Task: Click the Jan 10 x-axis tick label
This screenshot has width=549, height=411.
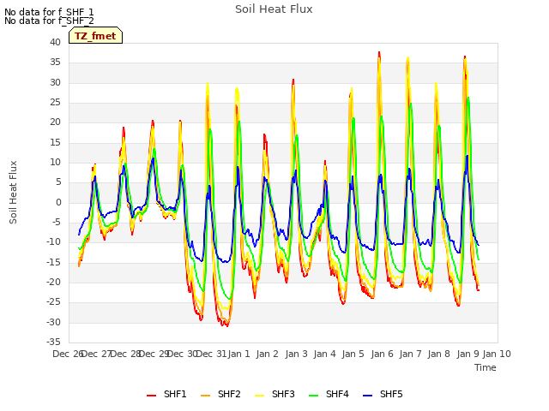Action: (x=497, y=354)
